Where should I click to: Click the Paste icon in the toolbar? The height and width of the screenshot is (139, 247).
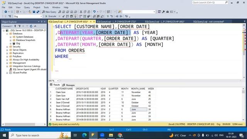(89, 12)
